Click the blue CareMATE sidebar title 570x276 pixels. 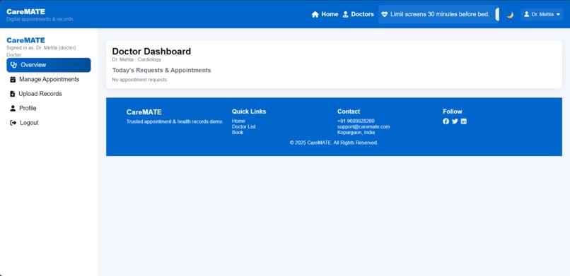25,40
